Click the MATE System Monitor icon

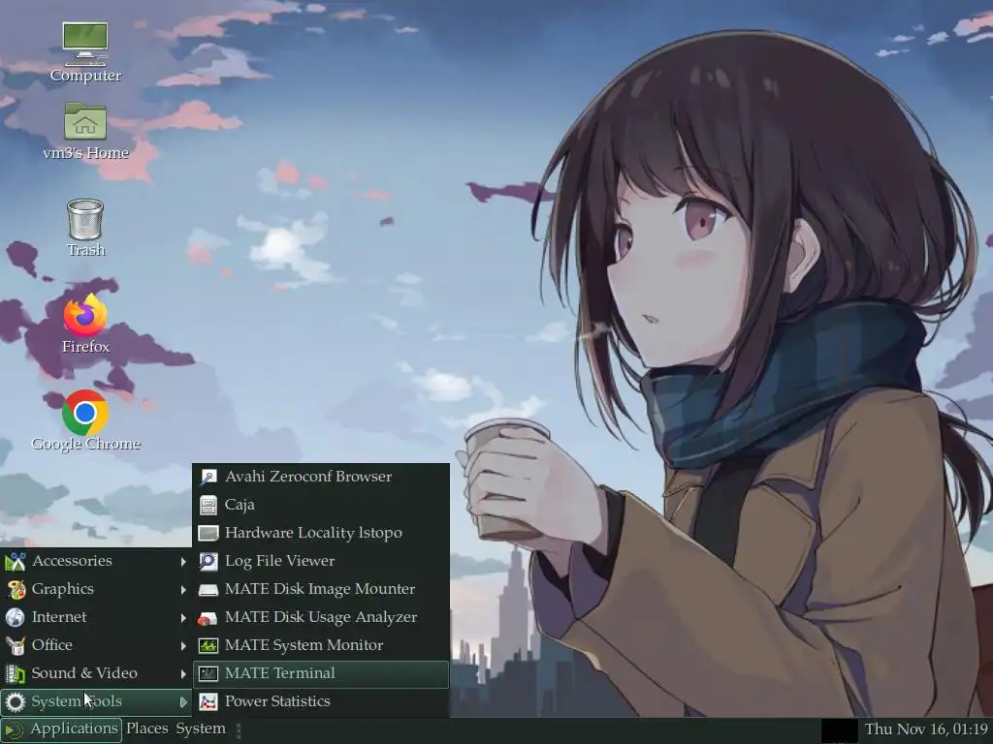(x=208, y=645)
